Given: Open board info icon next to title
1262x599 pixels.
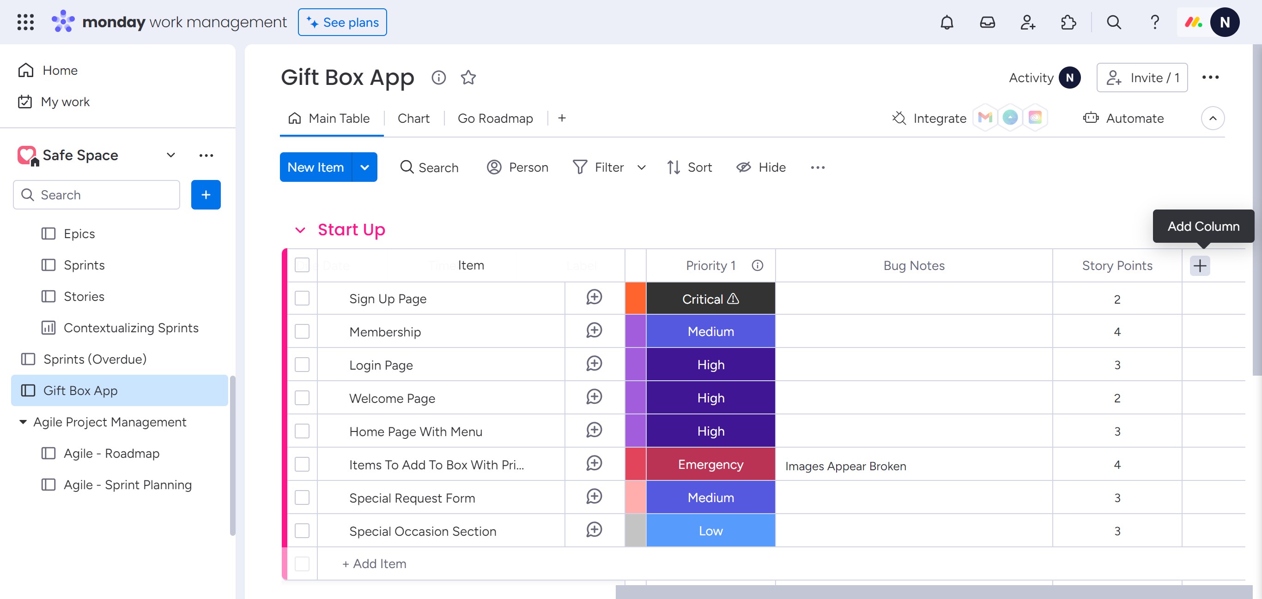Looking at the screenshot, I should (438, 78).
